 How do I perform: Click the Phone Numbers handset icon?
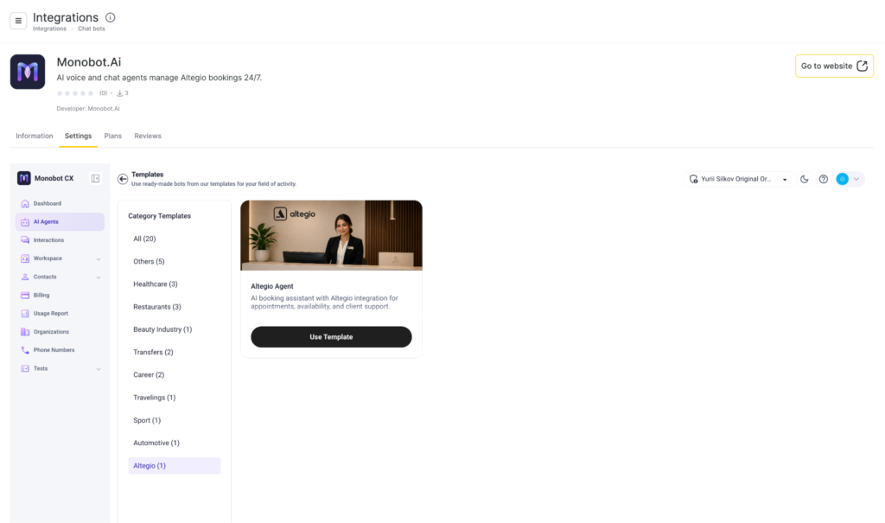point(25,350)
